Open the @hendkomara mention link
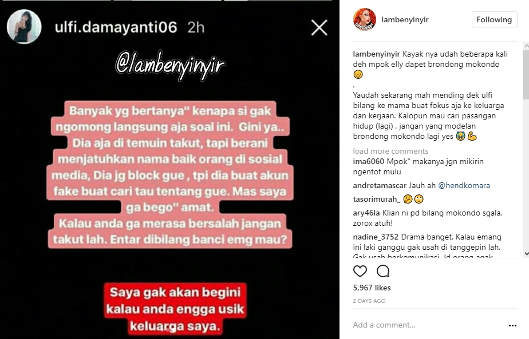The image size is (529, 339). [x=464, y=185]
